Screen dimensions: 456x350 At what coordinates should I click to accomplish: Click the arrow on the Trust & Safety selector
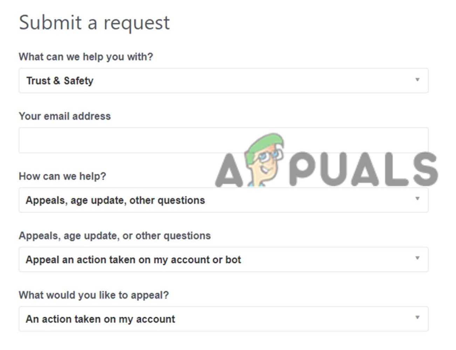click(x=417, y=81)
